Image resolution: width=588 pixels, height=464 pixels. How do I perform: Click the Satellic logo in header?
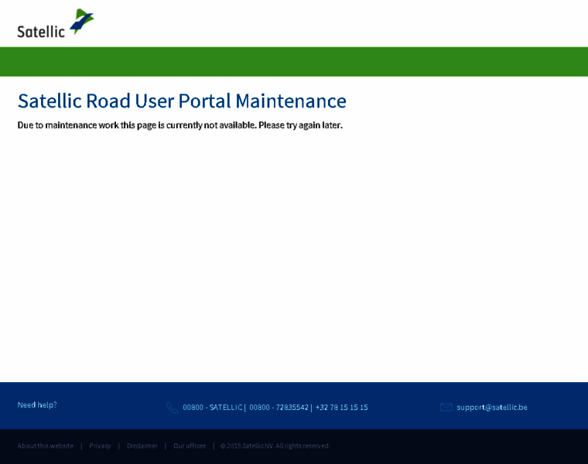pos(56,23)
